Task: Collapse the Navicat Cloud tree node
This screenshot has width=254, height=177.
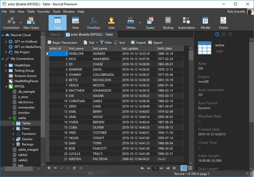Action: coord(2,35)
